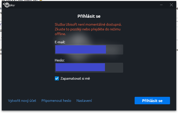Click background page text above Uplay window
This screenshot has height=113, width=178.
pos(22,0)
